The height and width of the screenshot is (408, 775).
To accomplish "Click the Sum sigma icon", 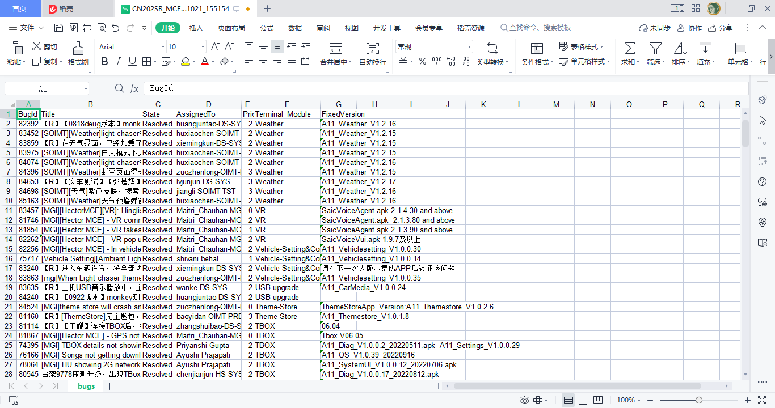I will click(x=629, y=48).
